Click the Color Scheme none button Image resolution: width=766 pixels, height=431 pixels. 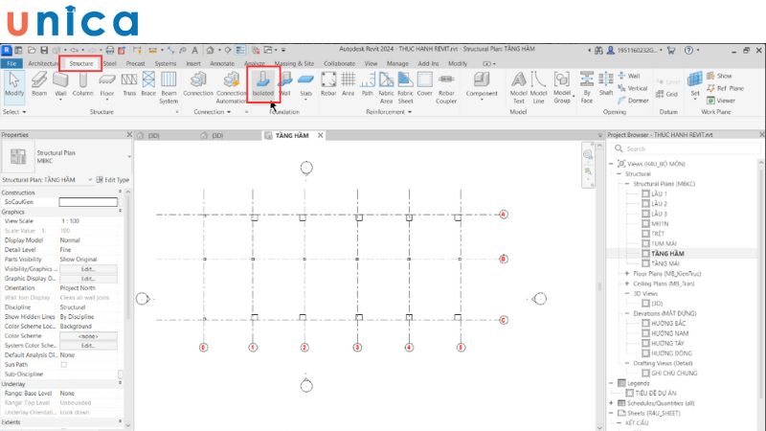click(88, 336)
